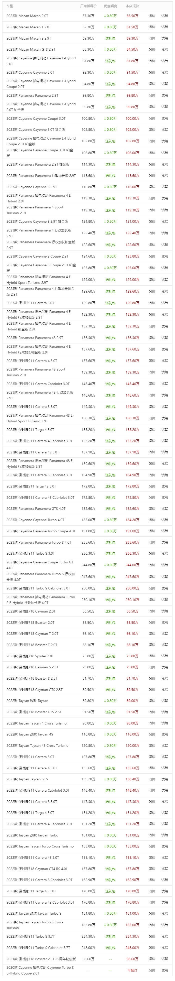Click 试驾 for 2022款 718 Cayman T 2.0T
The image size is (175, 981).
click(x=164, y=634)
